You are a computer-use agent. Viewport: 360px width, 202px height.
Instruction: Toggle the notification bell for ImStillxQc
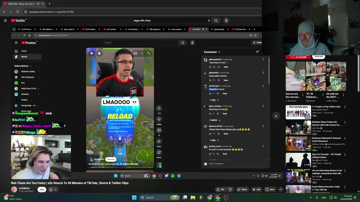pos(51,189)
